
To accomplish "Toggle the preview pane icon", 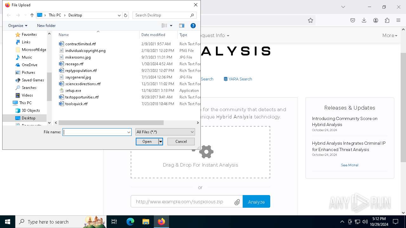I will pos(182,26).
